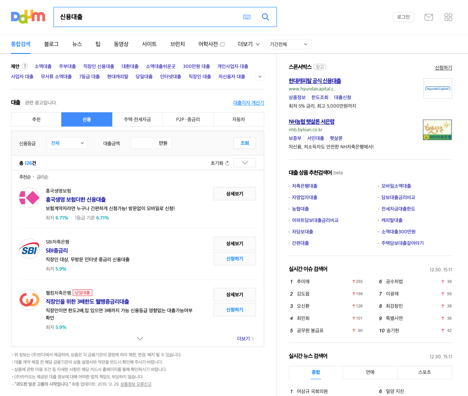Click the 초기화 reset text

tap(217, 163)
